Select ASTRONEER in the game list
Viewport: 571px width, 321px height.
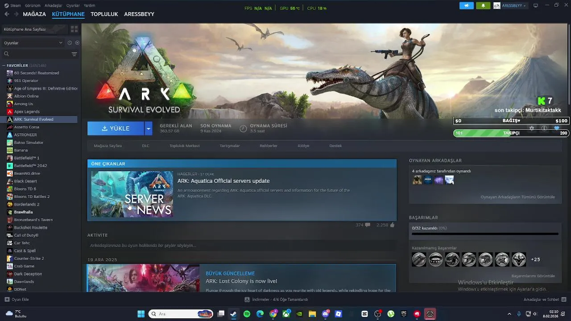(25, 135)
